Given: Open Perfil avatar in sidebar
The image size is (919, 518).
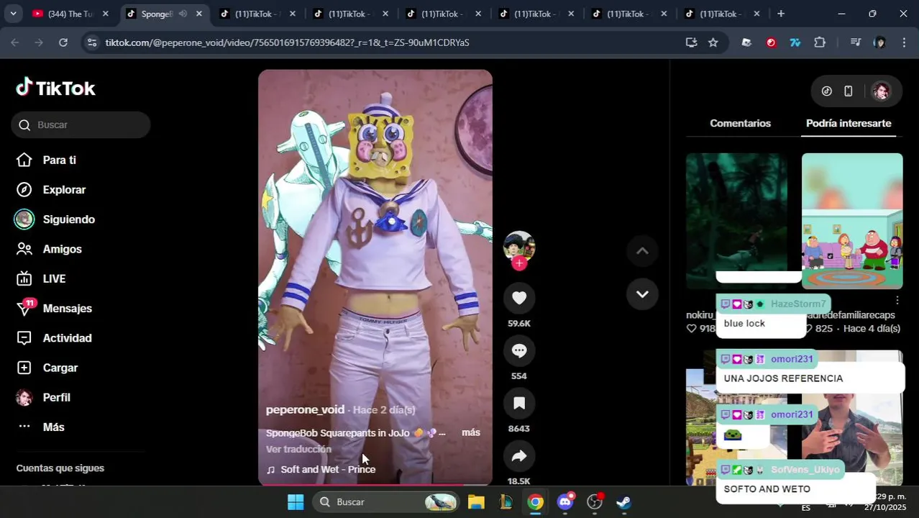Looking at the screenshot, I should (x=24, y=397).
